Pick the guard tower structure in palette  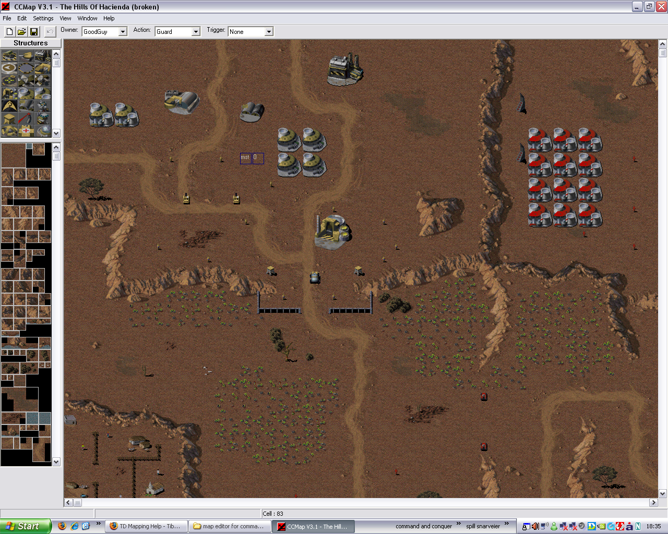pos(9,118)
